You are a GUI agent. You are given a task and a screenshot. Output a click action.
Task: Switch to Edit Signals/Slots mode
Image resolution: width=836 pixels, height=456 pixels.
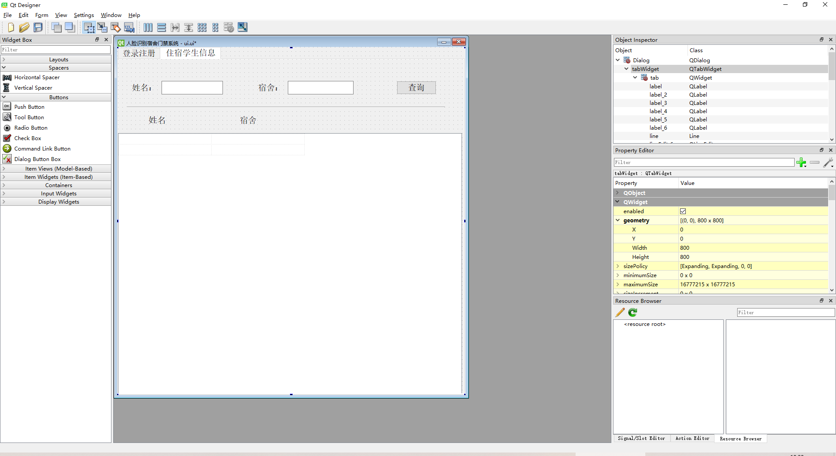(102, 27)
